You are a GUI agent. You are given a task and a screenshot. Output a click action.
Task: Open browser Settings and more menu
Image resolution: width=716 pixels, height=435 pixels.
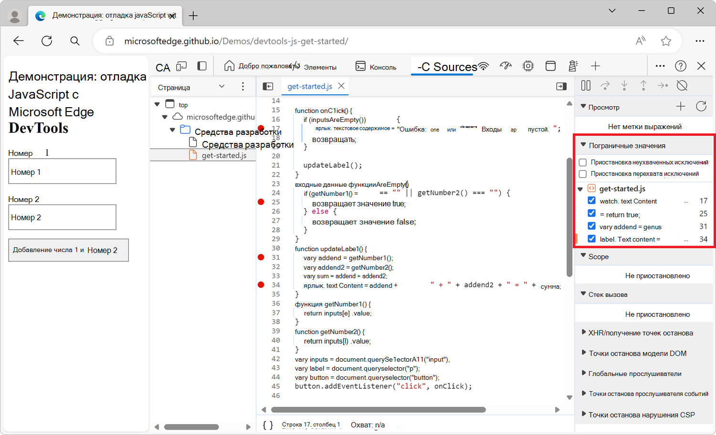click(700, 41)
